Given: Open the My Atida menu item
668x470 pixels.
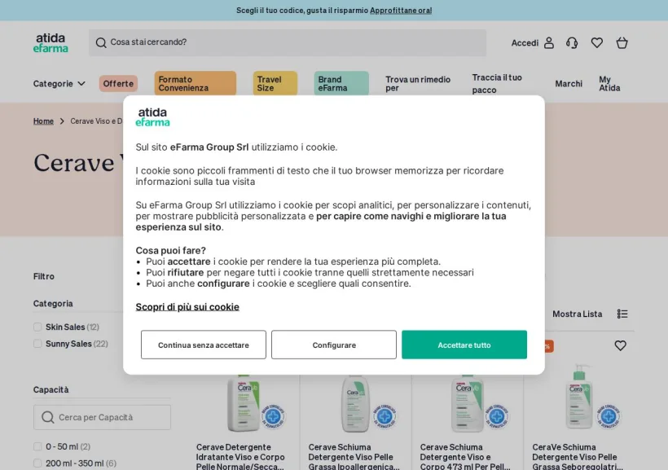Looking at the screenshot, I should pos(609,84).
